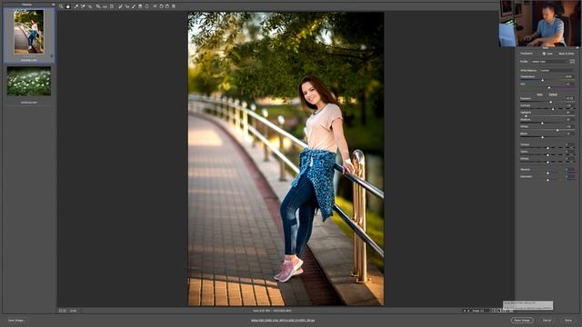The width and height of the screenshot is (582, 327).
Task: Select the Red Eye Removal tool
Action: click(x=127, y=6)
